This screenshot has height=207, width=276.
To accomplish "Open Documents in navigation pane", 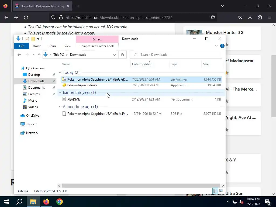I will tap(36, 88).
